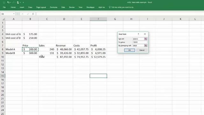The image size is (204, 115).
Task: Open the Undo history dropdown arrow
Action: 11,3
